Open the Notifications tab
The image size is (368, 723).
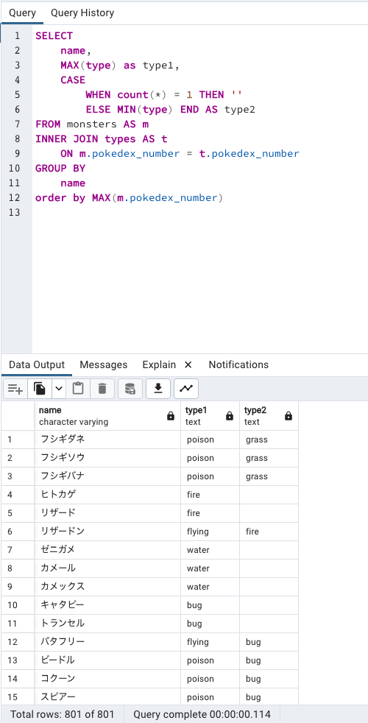[238, 364]
